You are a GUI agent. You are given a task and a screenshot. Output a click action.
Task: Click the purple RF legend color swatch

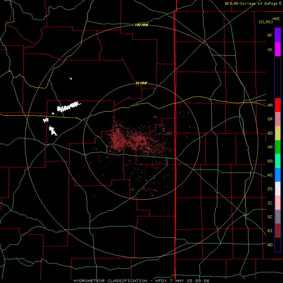tap(278, 35)
